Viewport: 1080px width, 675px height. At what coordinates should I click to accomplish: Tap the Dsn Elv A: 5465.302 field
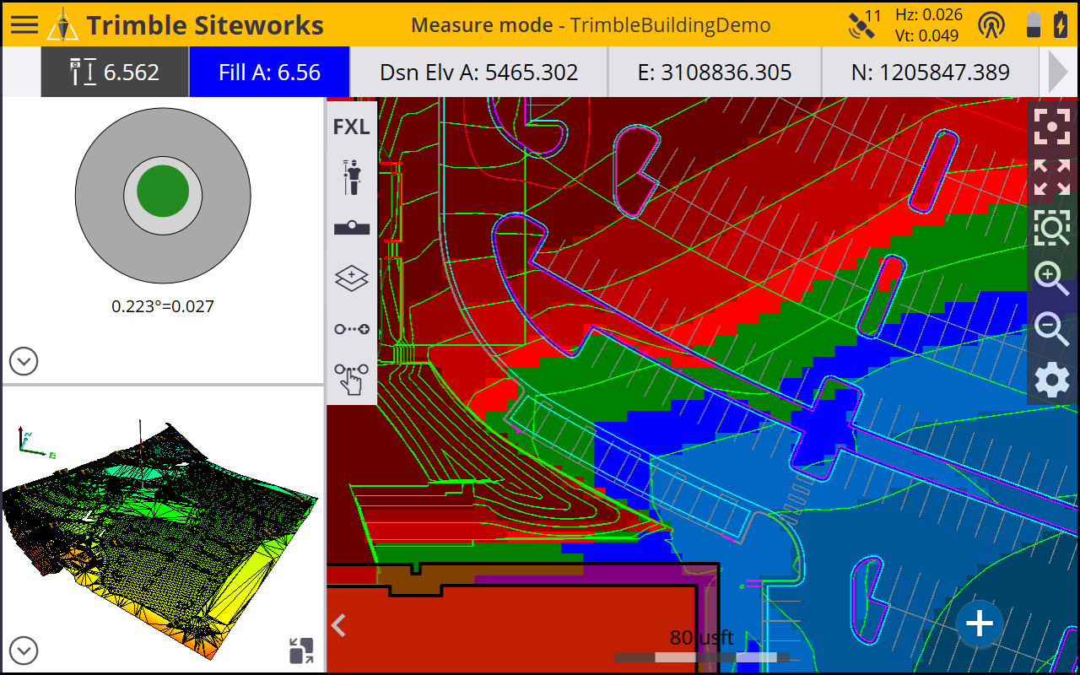point(479,72)
